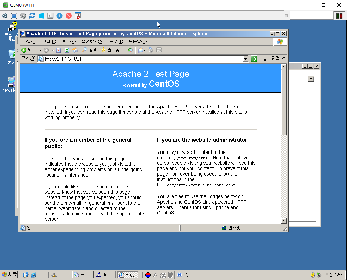347x280 pixels.
Task: Open Favorites (즐겨찾기) star button
Action: click(112, 50)
